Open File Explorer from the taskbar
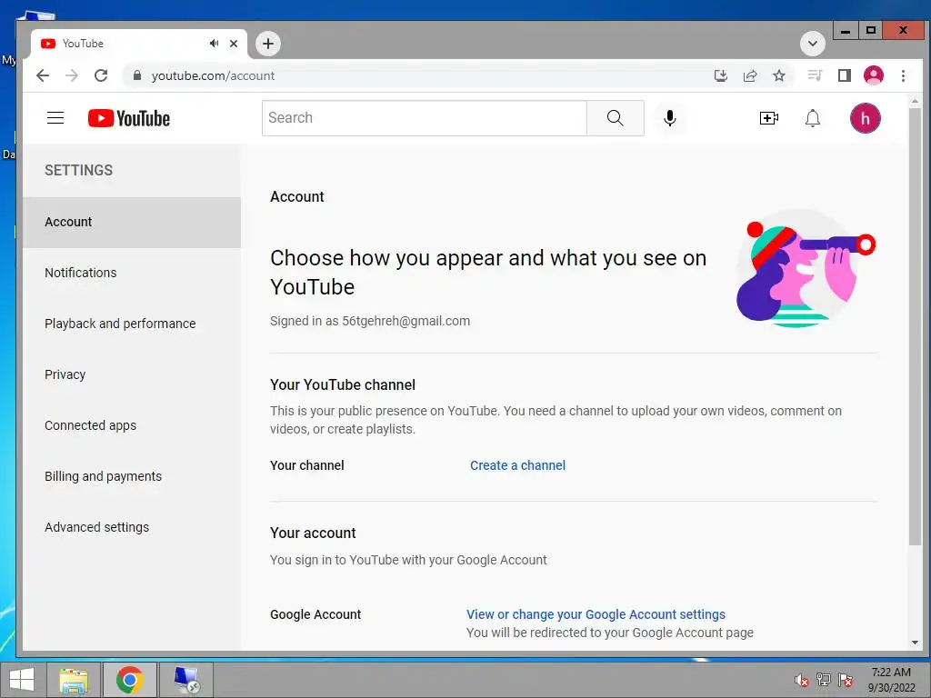Screen dimensions: 931x698 [74, 680]
